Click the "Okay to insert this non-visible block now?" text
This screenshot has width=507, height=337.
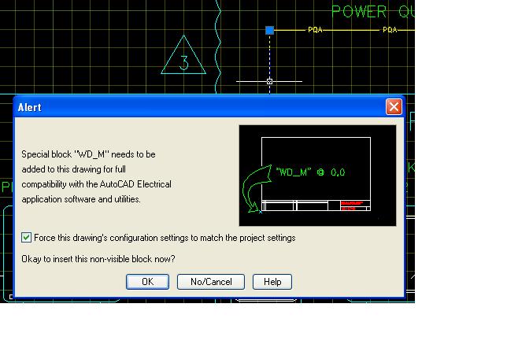(x=98, y=259)
